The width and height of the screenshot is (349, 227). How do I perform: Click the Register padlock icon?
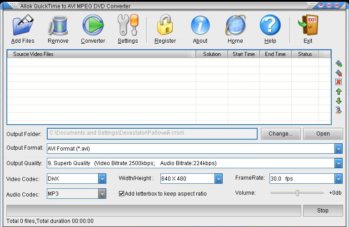click(165, 25)
